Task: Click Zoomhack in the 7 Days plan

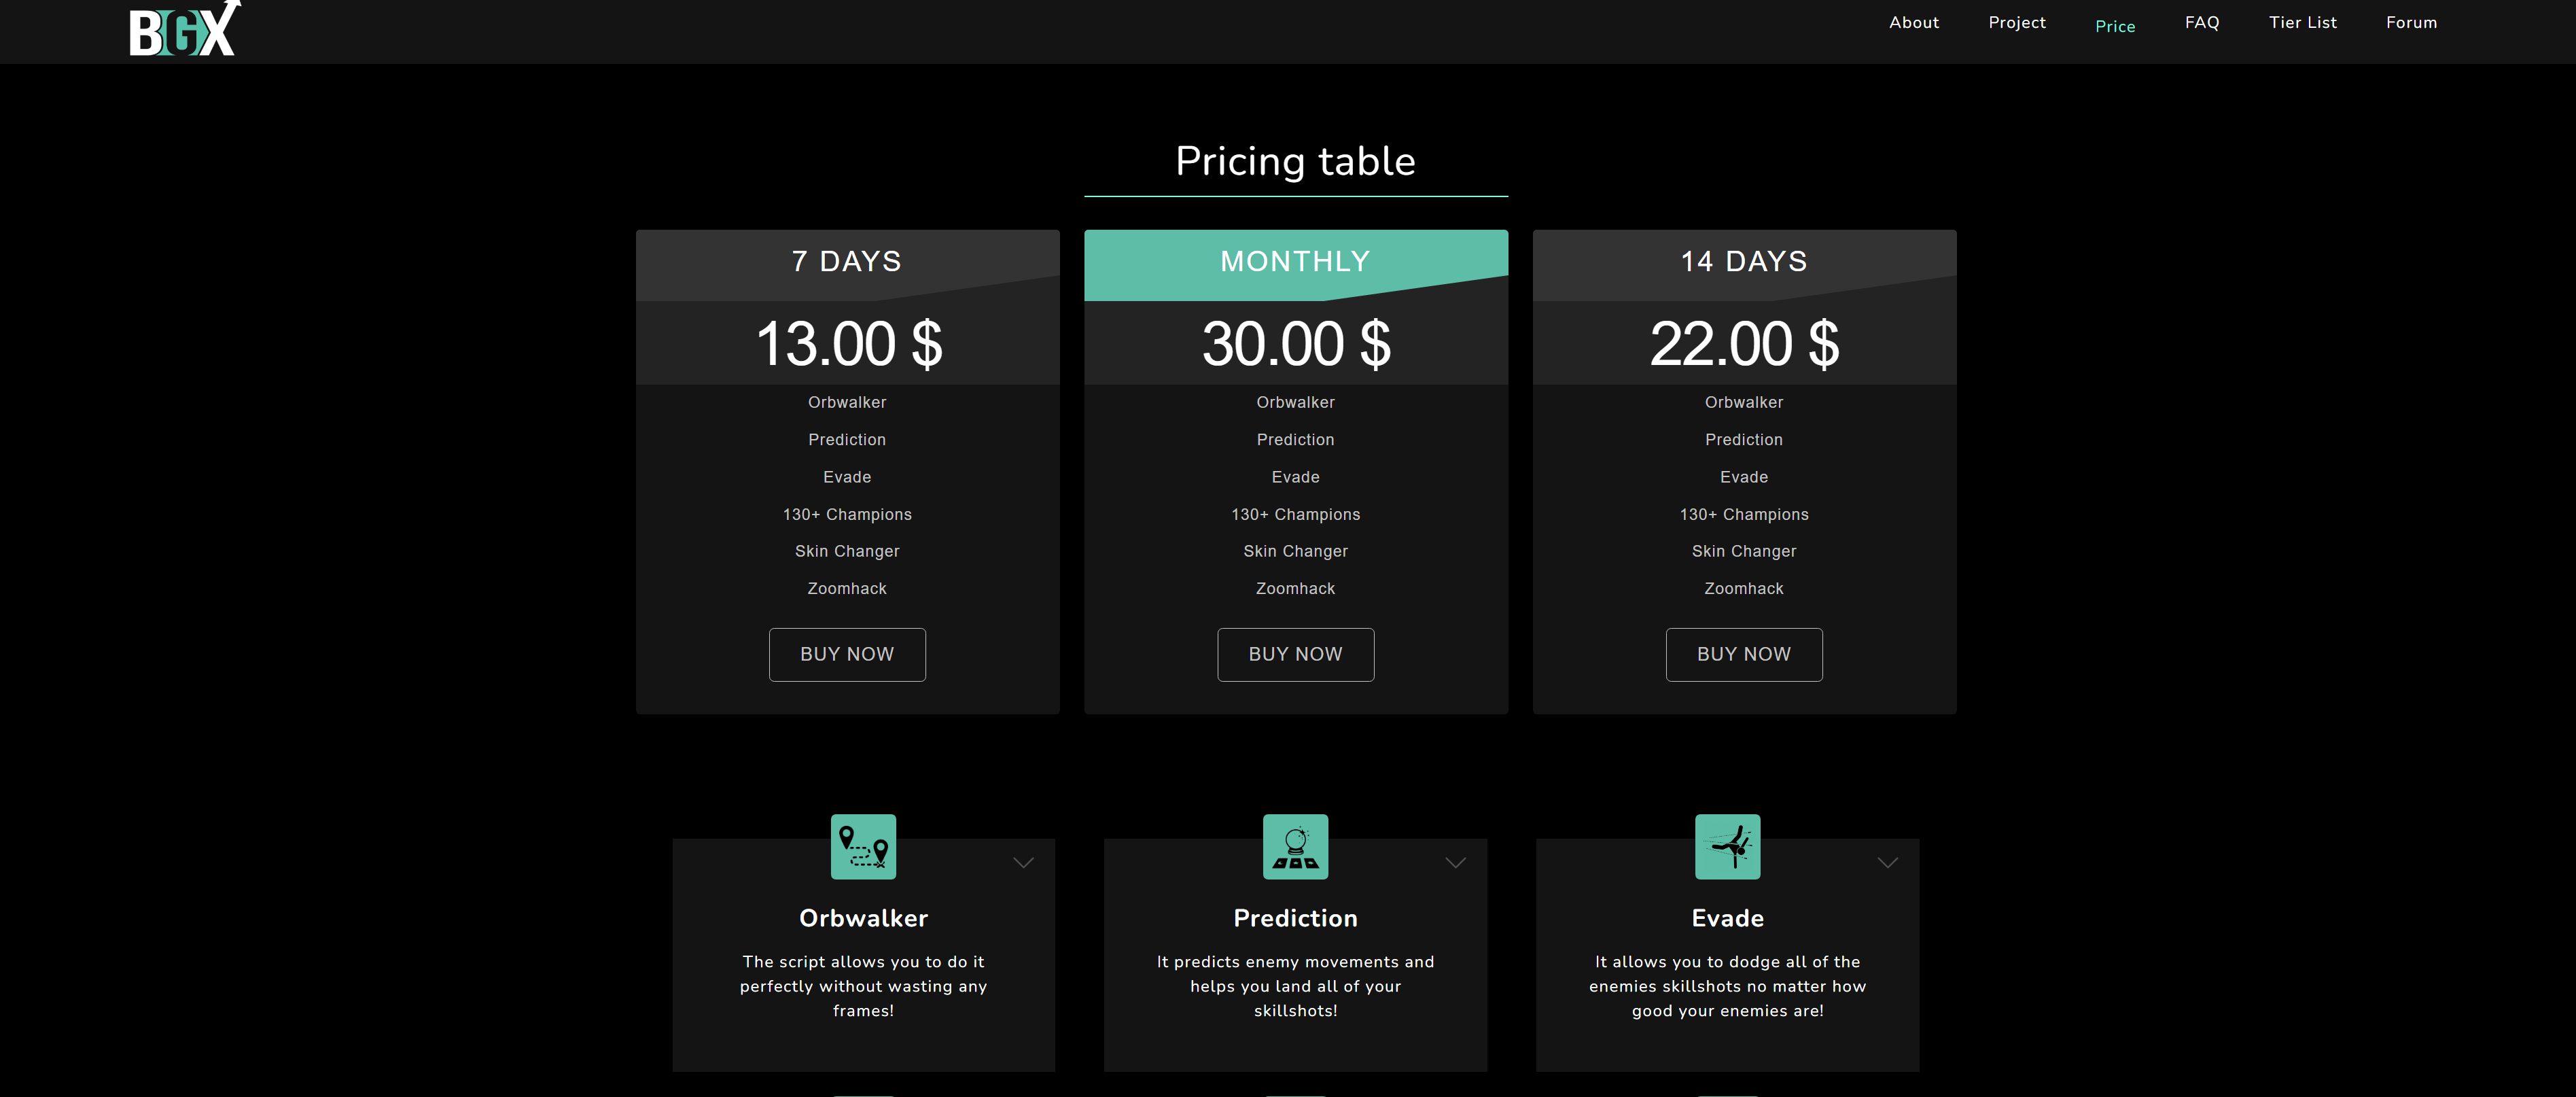Action: pos(847,589)
